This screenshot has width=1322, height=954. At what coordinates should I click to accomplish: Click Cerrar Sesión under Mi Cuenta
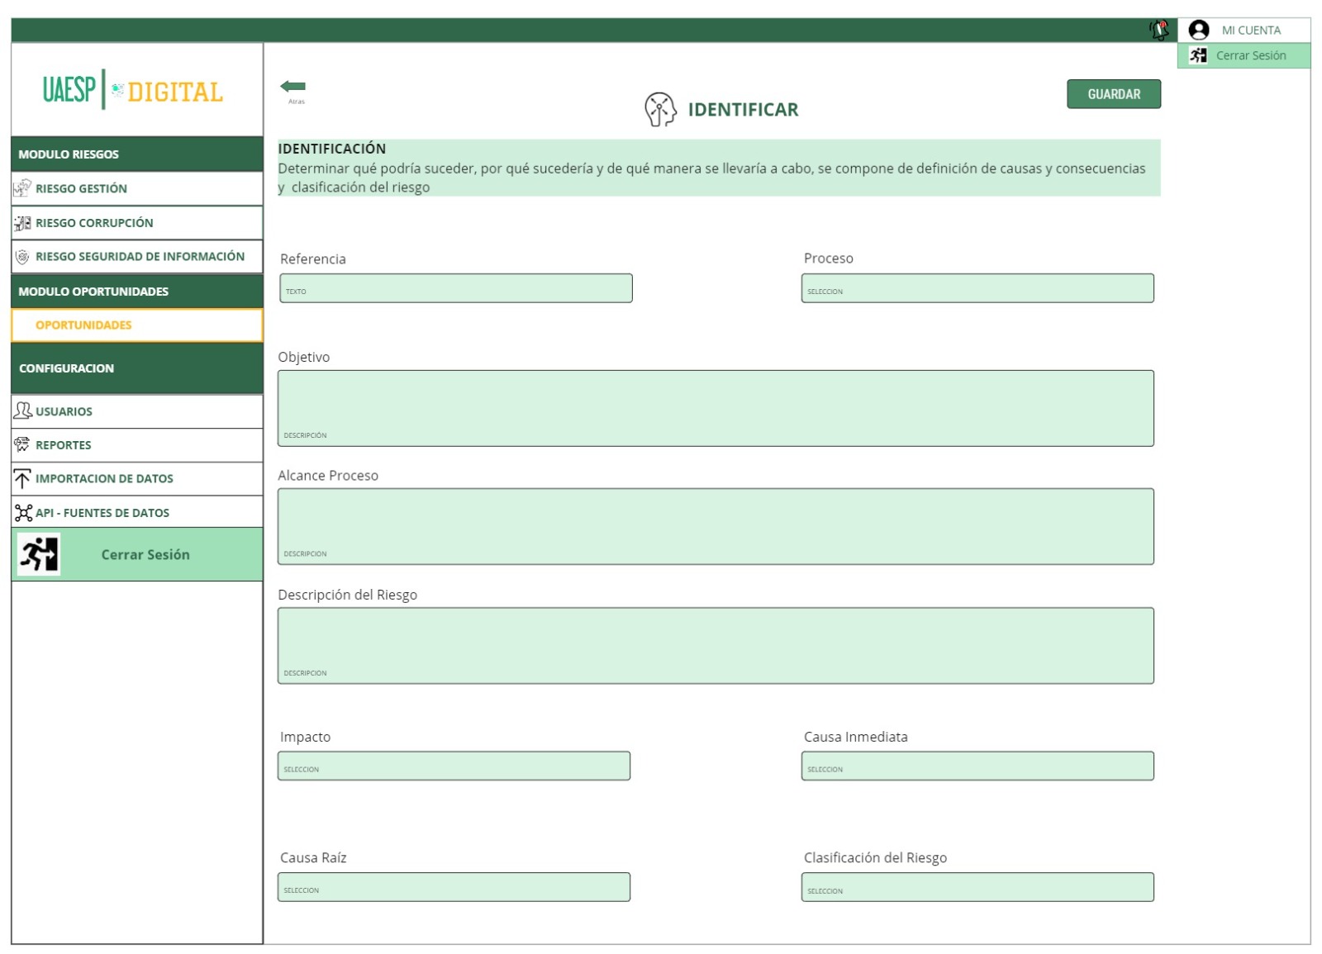pyautogui.click(x=1244, y=55)
